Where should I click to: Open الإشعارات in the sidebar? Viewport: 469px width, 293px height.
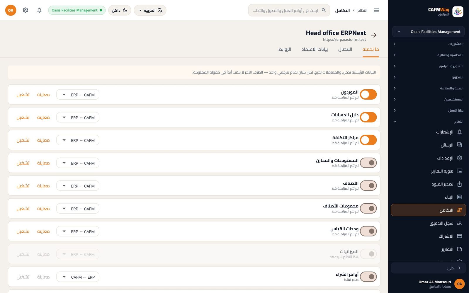428,132
